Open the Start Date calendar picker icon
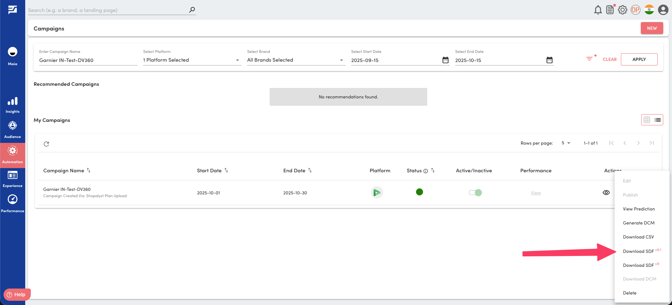Image resolution: width=672 pixels, height=305 pixels. point(445,60)
